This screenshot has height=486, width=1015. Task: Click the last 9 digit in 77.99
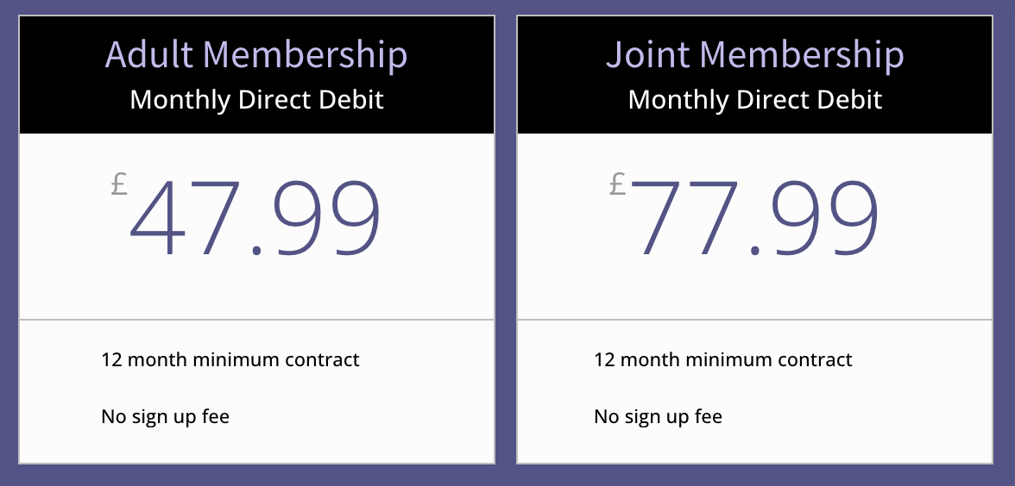coord(845,218)
